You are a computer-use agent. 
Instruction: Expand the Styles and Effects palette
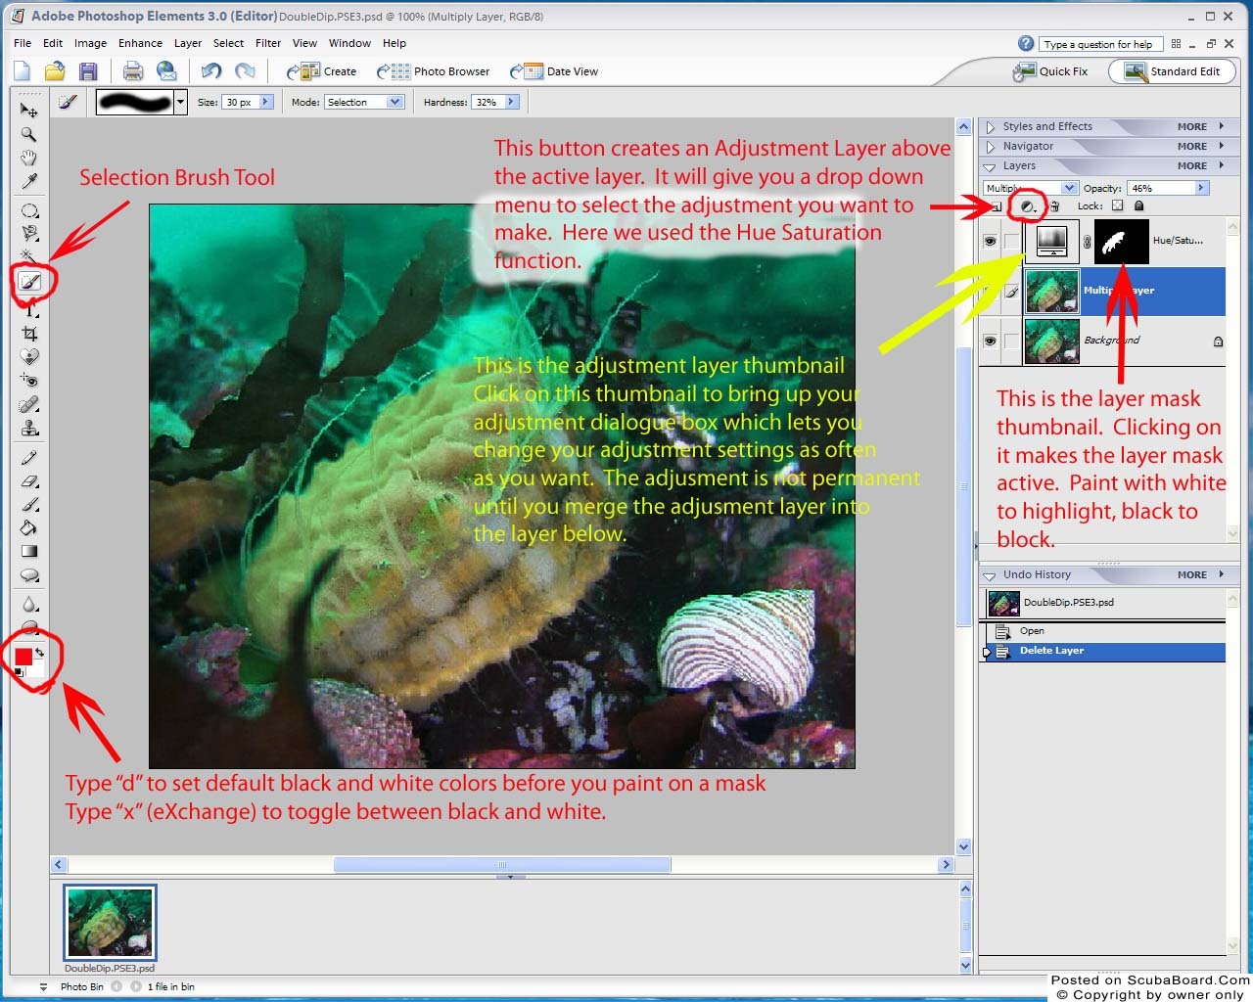coord(990,127)
